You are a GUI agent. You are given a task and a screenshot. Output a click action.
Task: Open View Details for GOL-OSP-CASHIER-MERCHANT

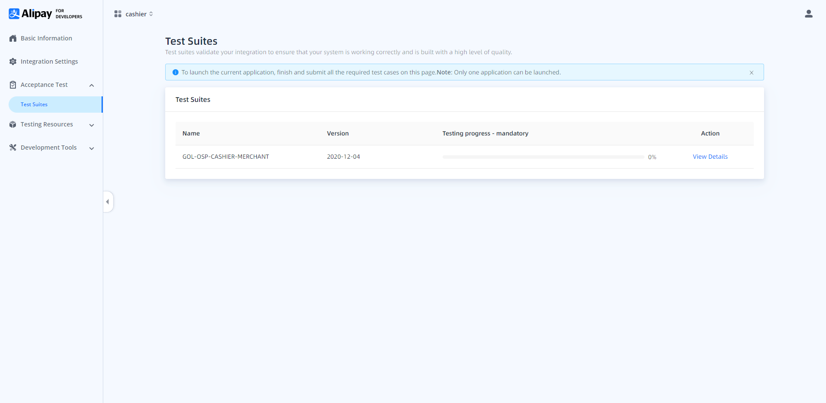[710, 157]
